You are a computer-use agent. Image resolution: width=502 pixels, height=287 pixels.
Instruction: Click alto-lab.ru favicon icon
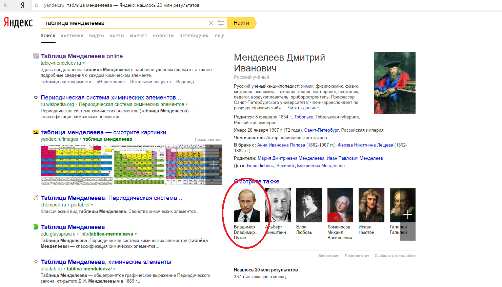tap(36, 262)
